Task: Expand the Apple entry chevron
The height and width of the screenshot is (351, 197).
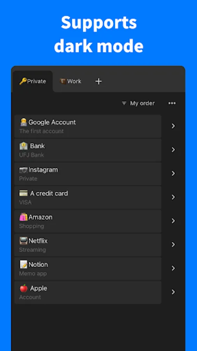Action: pyautogui.click(x=173, y=292)
